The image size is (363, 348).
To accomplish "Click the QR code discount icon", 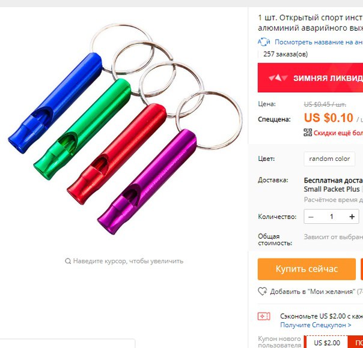I will click(308, 133).
